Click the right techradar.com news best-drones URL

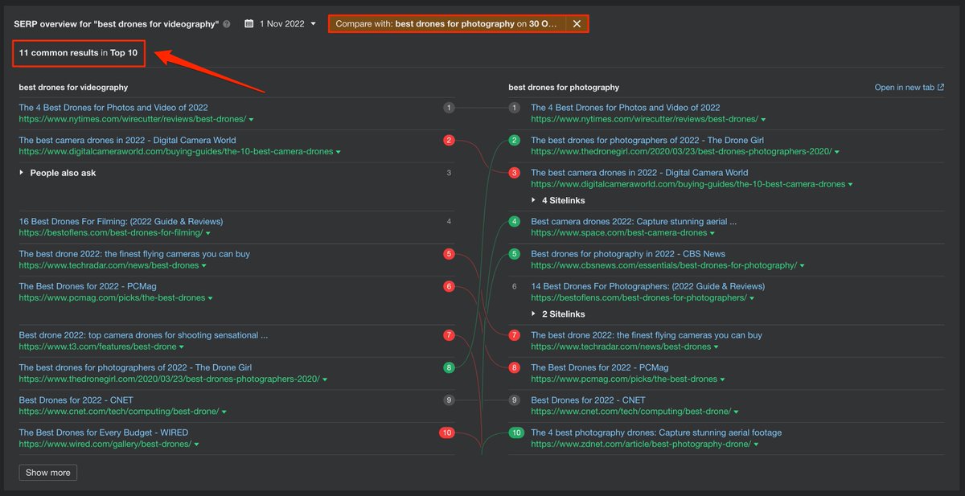click(621, 347)
